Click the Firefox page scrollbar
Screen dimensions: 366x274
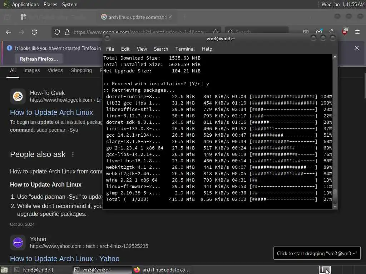coord(365,86)
